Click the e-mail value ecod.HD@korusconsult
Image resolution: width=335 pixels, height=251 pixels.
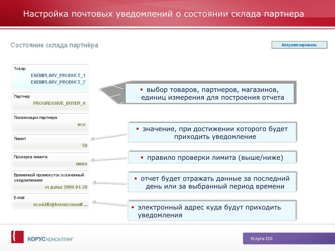pos(60,204)
